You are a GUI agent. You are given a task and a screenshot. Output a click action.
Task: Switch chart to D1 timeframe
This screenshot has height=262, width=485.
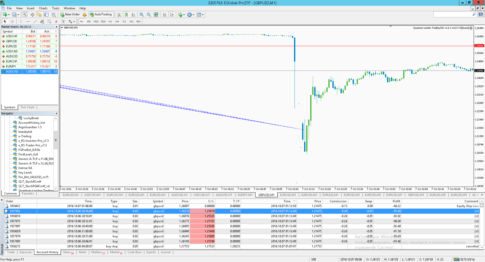(124, 21)
